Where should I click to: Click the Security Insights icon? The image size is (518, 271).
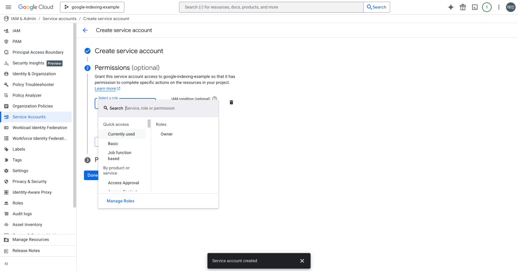click(6, 63)
